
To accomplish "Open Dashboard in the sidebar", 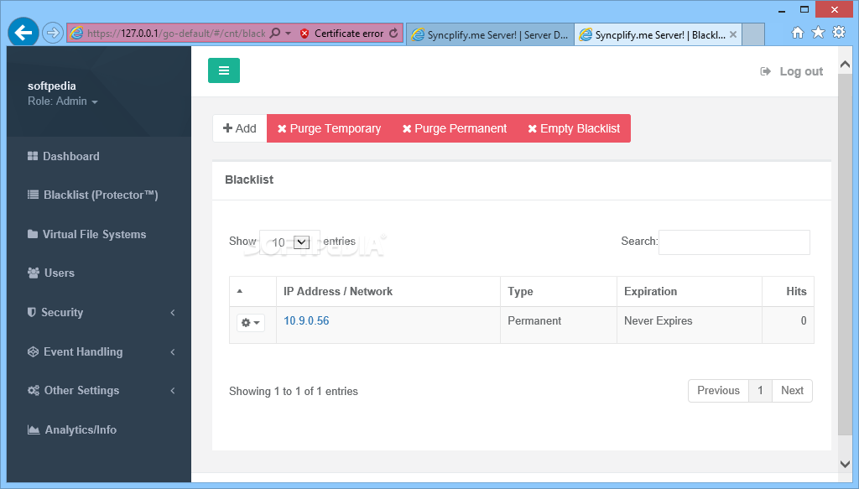I will (x=64, y=156).
